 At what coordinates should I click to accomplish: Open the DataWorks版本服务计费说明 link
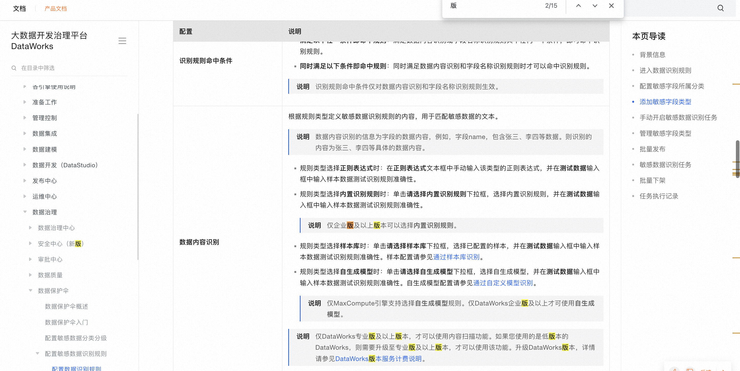(x=378, y=359)
